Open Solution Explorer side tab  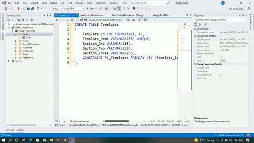tap(251, 22)
